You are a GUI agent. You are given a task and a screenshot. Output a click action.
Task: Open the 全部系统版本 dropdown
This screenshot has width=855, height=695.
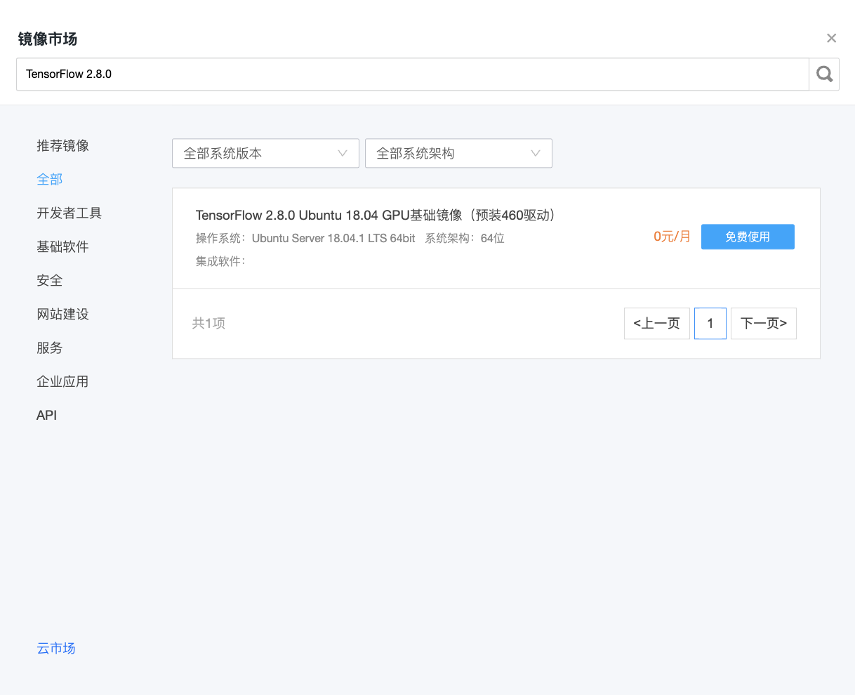click(x=265, y=153)
